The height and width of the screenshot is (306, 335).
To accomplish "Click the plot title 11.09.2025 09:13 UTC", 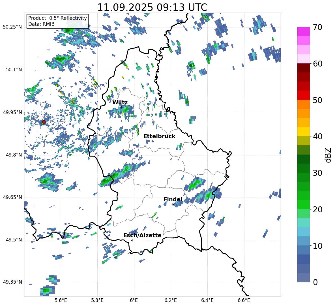I will (x=152, y=7).
